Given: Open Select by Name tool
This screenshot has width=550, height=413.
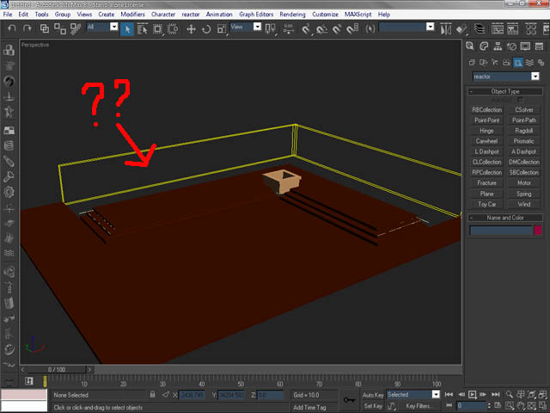Looking at the screenshot, I should coord(143,28).
